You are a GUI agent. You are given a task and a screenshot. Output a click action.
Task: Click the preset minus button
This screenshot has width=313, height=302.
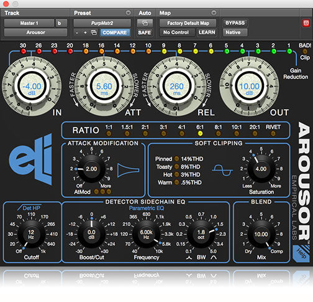(77, 32)
